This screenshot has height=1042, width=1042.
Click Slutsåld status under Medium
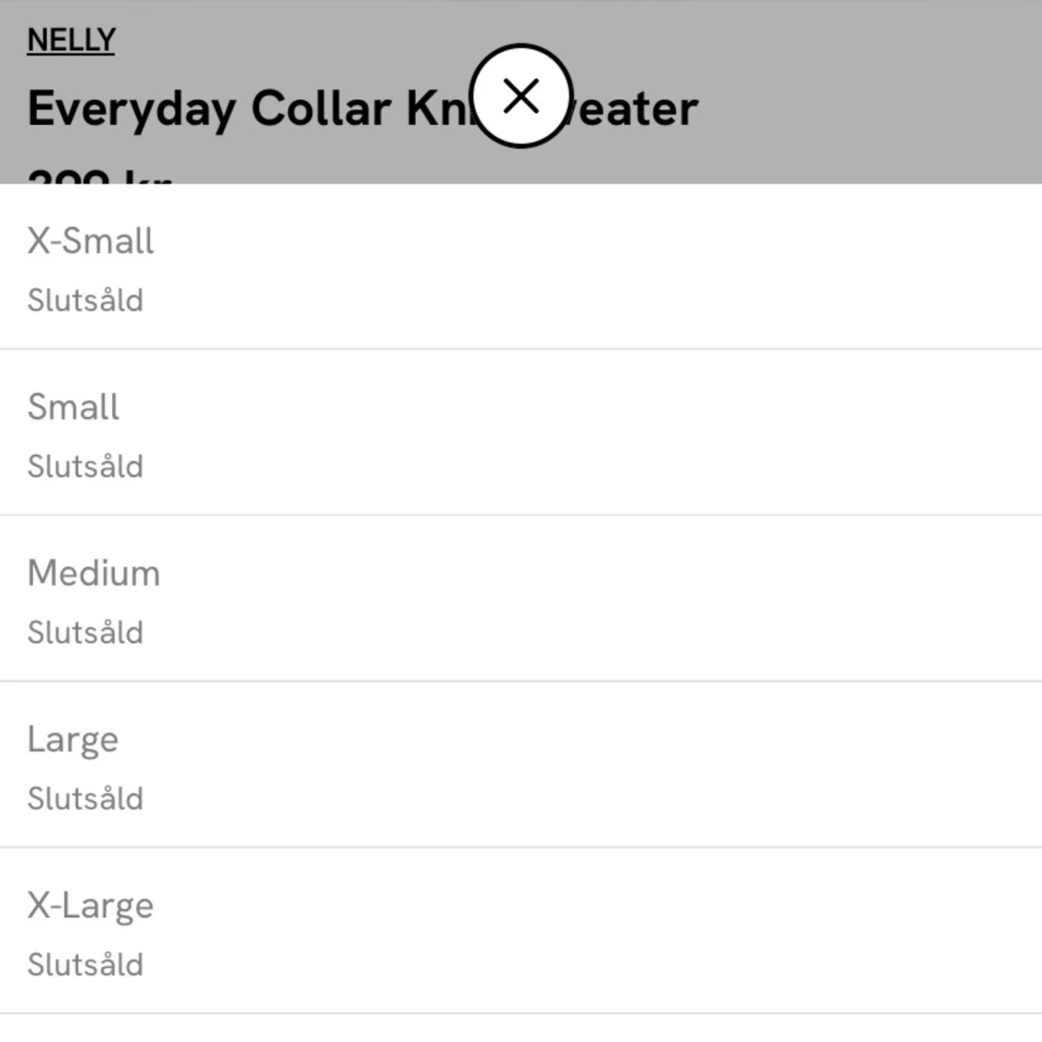85,633
